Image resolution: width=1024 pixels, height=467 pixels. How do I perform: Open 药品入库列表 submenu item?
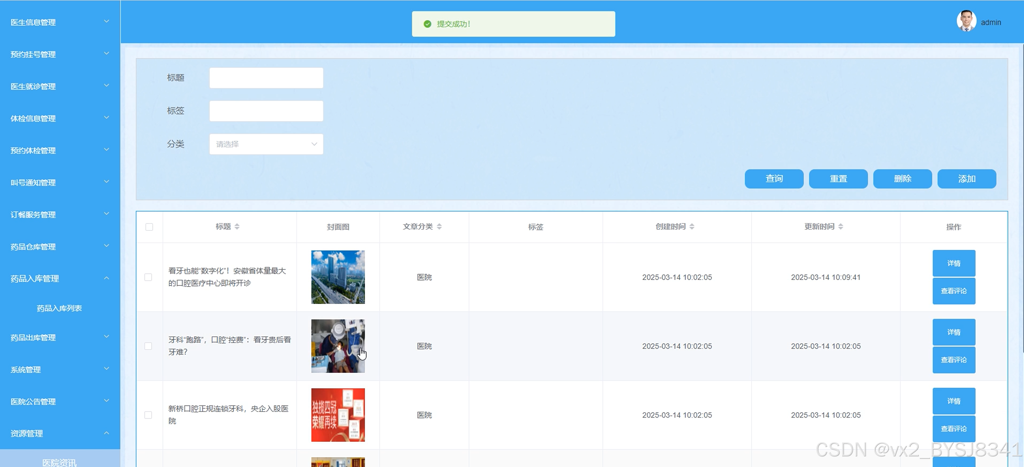[x=59, y=308]
